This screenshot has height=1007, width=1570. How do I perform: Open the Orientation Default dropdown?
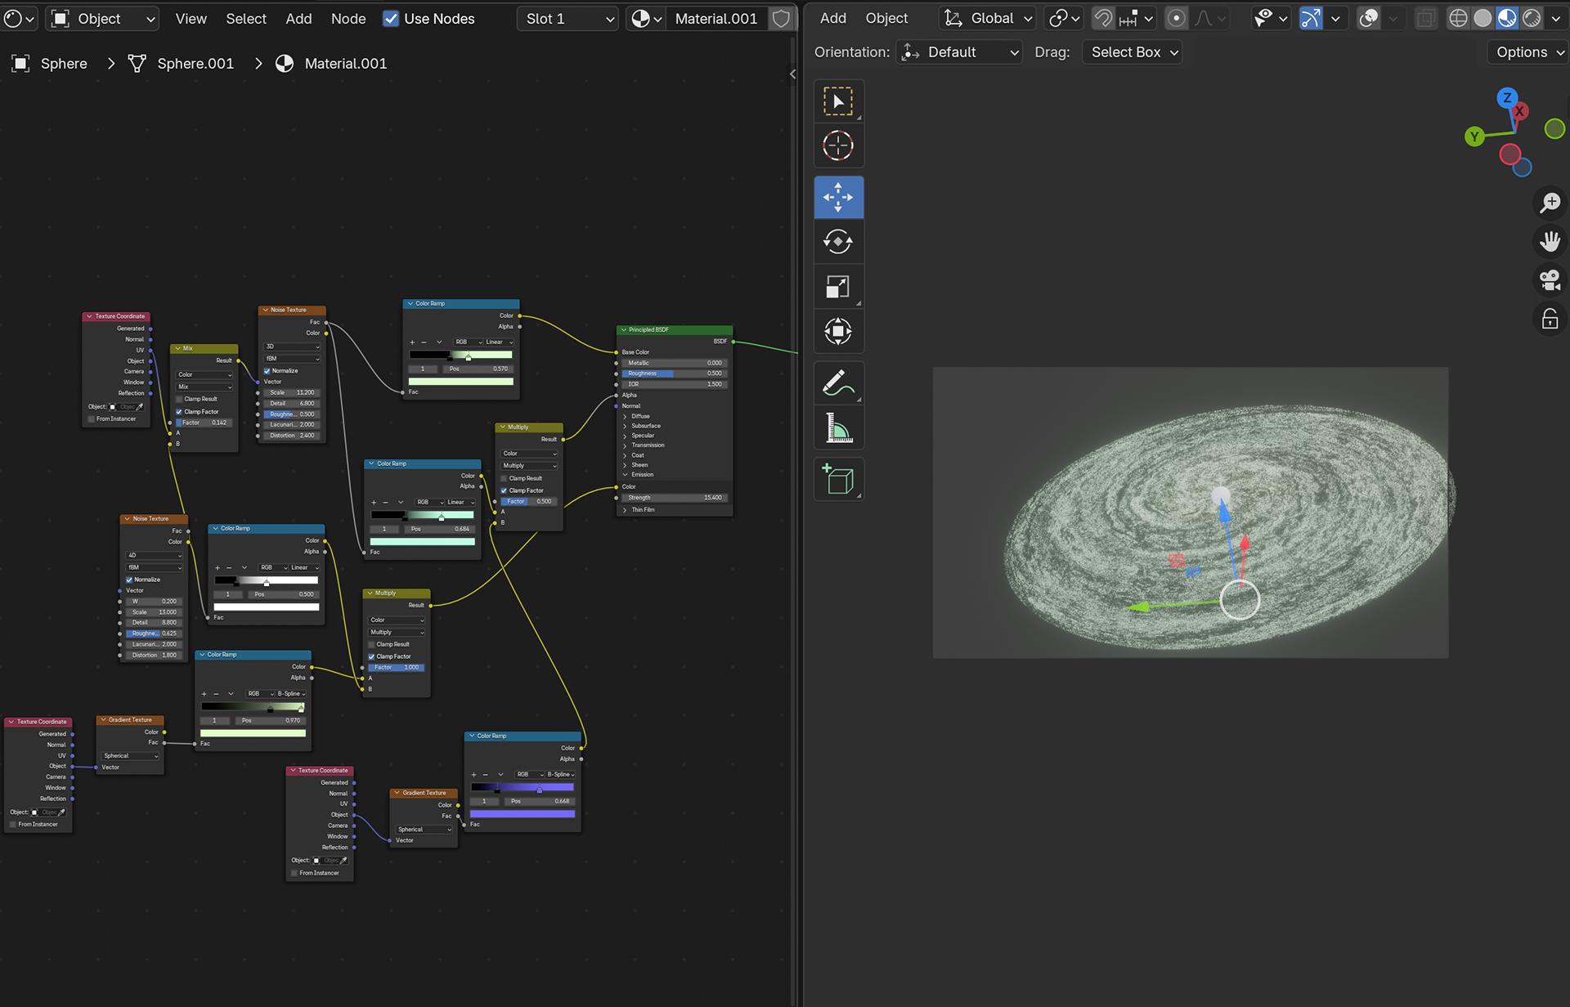coord(960,52)
